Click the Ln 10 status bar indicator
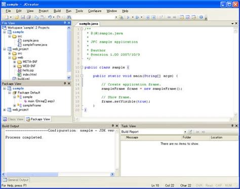Screen dimensions: 240x189 click(155, 185)
